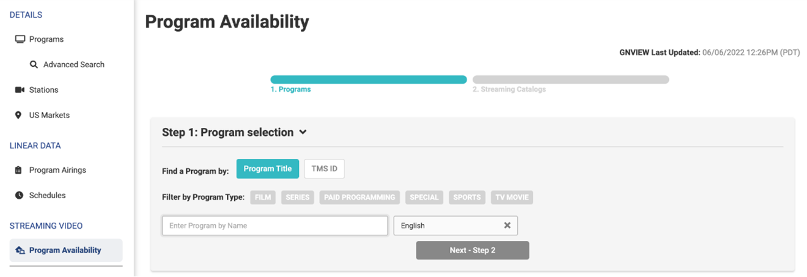Image resolution: width=807 pixels, height=277 pixels.
Task: Open the Stations sidebar menu item
Action: coord(43,90)
